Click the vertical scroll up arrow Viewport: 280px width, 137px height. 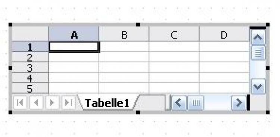(258, 37)
